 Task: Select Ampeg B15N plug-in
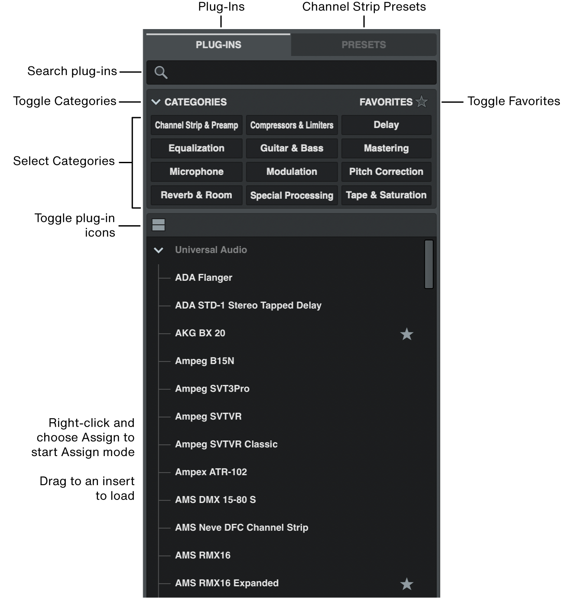[x=205, y=361]
